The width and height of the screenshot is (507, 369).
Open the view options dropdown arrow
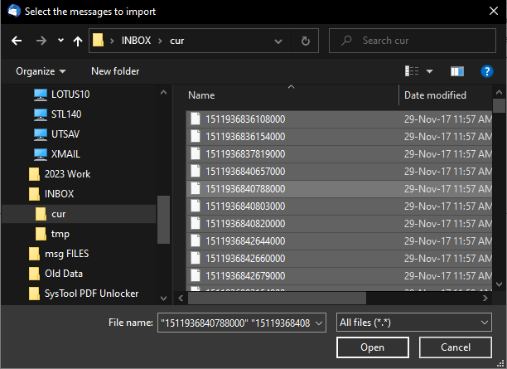tap(429, 71)
